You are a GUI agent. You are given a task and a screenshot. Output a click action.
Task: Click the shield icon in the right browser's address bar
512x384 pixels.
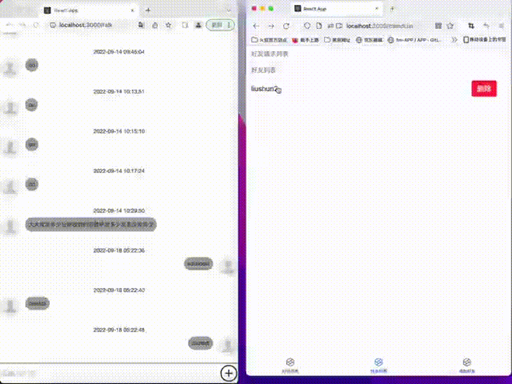[x=307, y=26]
